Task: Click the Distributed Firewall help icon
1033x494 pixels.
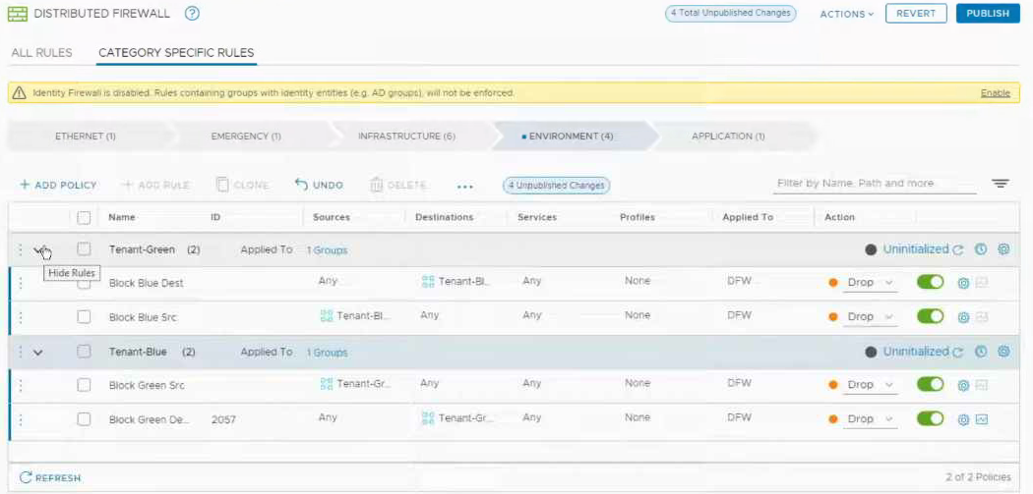Action: pyautogui.click(x=192, y=14)
